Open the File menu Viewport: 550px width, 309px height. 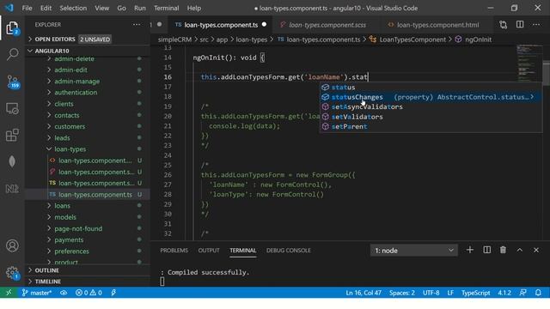coord(27,8)
